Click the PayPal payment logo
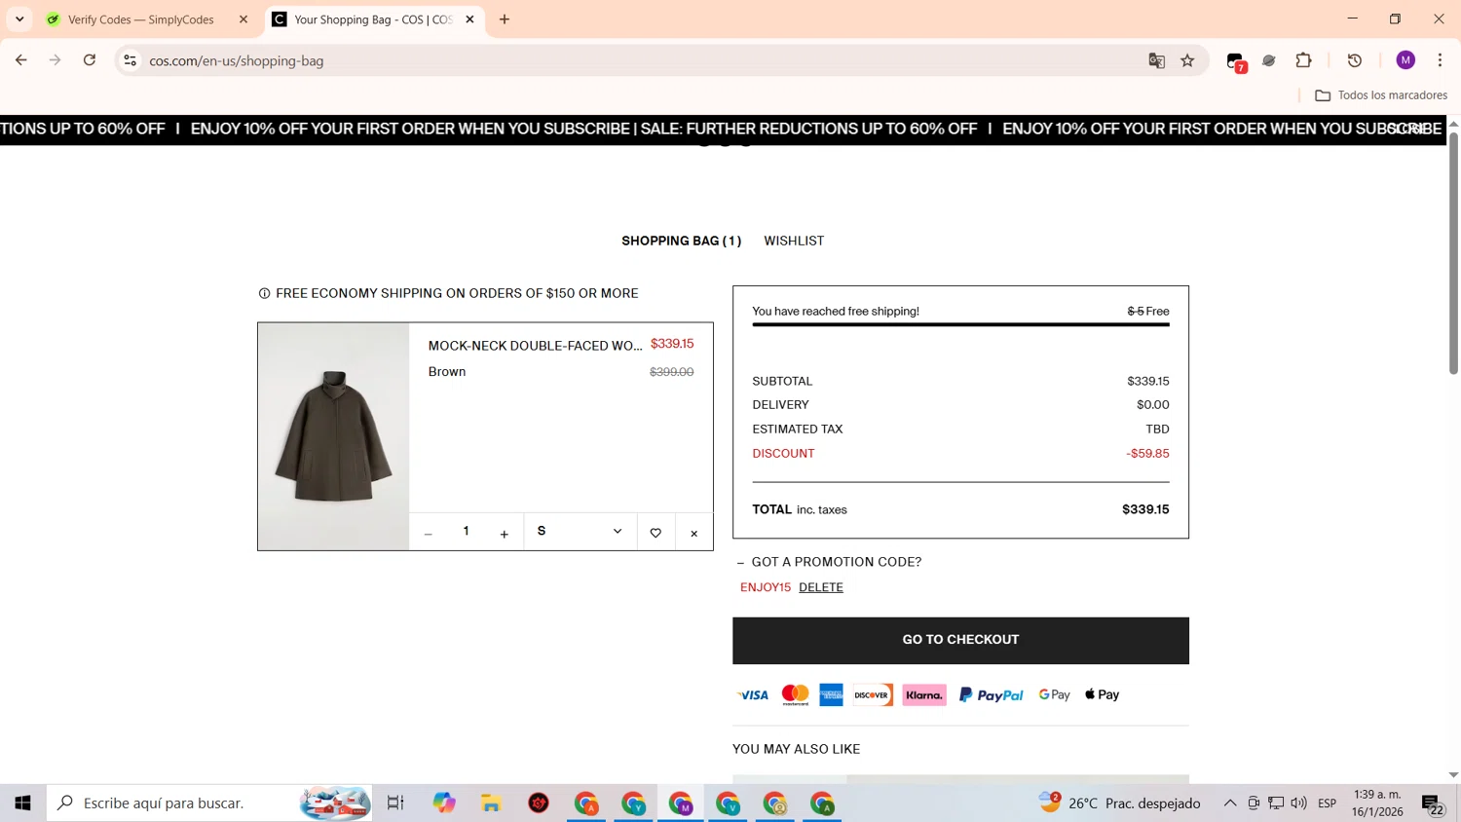The image size is (1461, 822). [x=991, y=694]
